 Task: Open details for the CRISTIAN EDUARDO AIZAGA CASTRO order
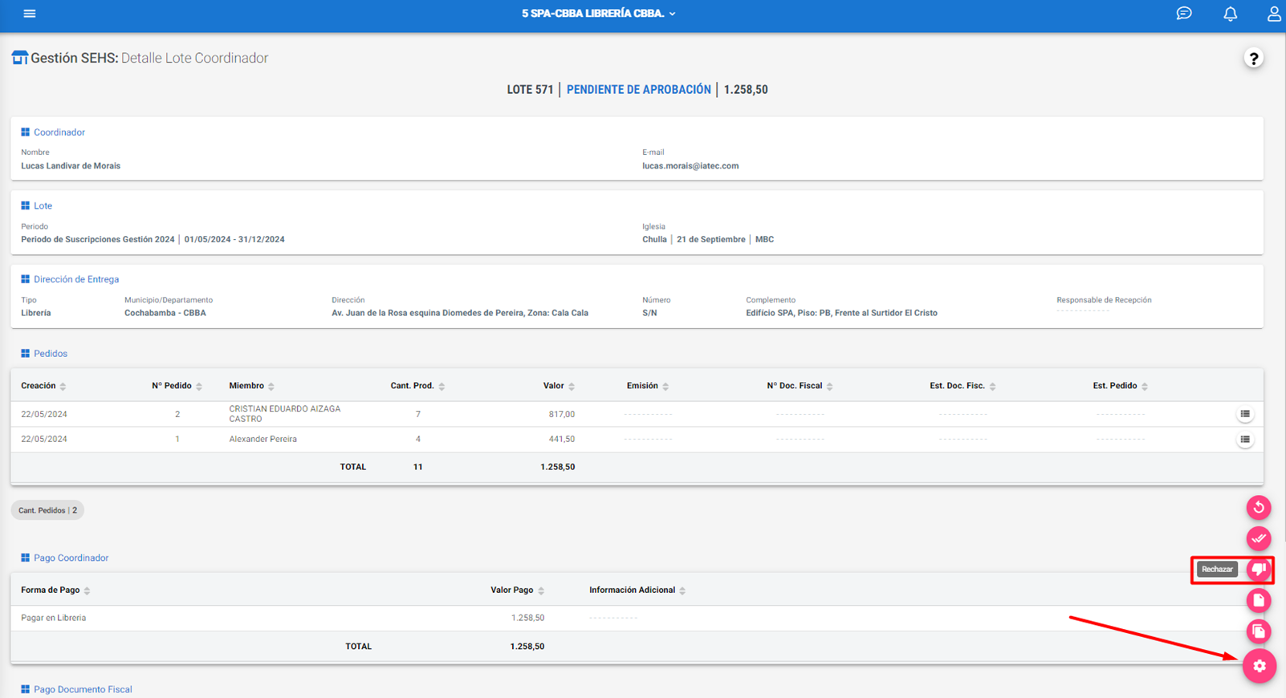(x=1245, y=414)
